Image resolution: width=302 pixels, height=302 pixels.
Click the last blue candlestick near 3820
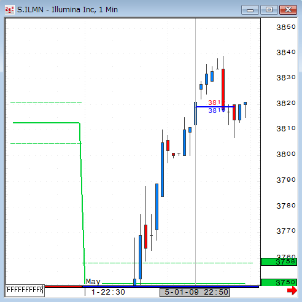point(245,103)
